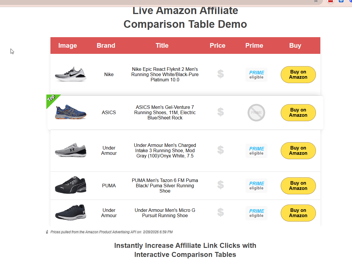Screen dimensions: 352x278
Task: Sort by the Price column header
Action: tap(217, 46)
